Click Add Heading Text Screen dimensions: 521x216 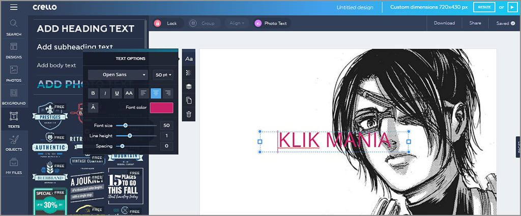click(85, 28)
